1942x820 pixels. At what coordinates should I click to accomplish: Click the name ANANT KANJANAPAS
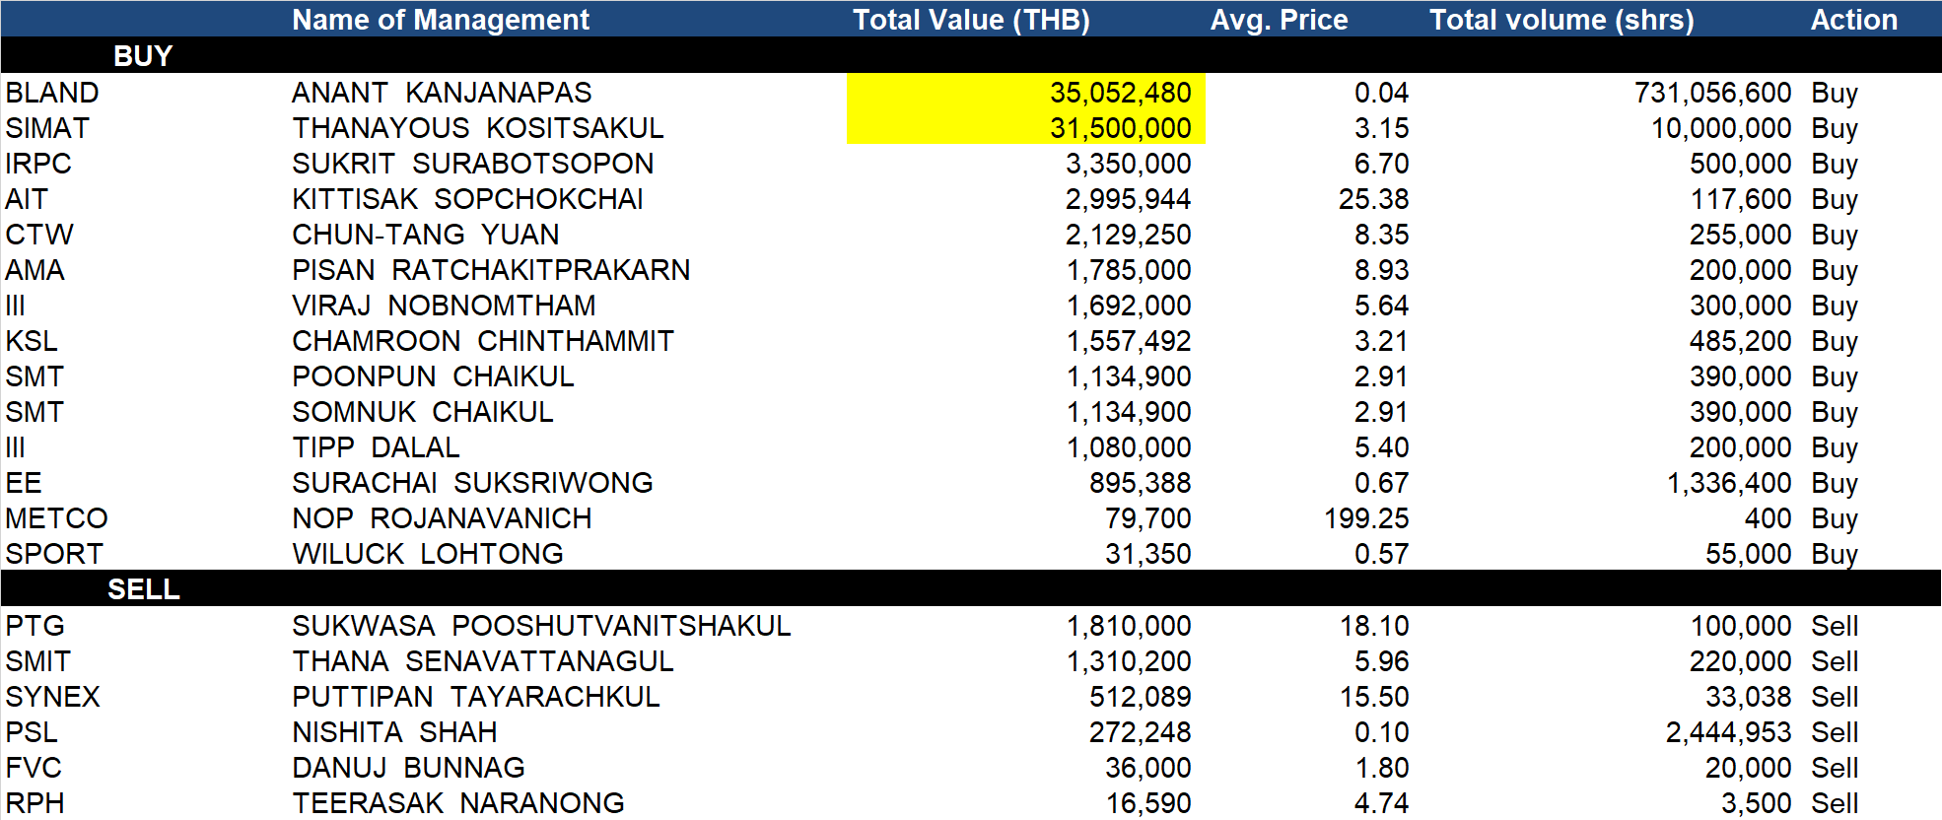pos(442,93)
